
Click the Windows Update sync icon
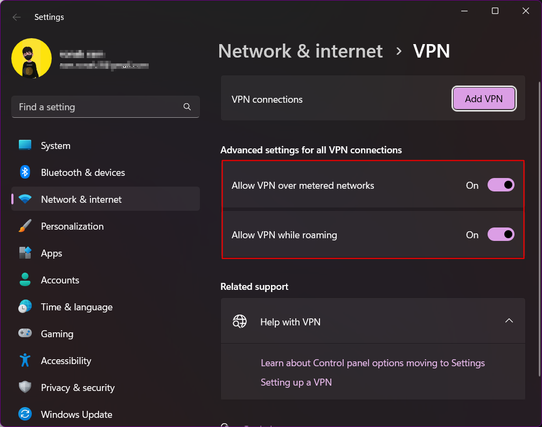pyautogui.click(x=25, y=414)
